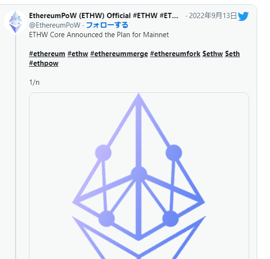Click the フォローする follow link

click(107, 25)
